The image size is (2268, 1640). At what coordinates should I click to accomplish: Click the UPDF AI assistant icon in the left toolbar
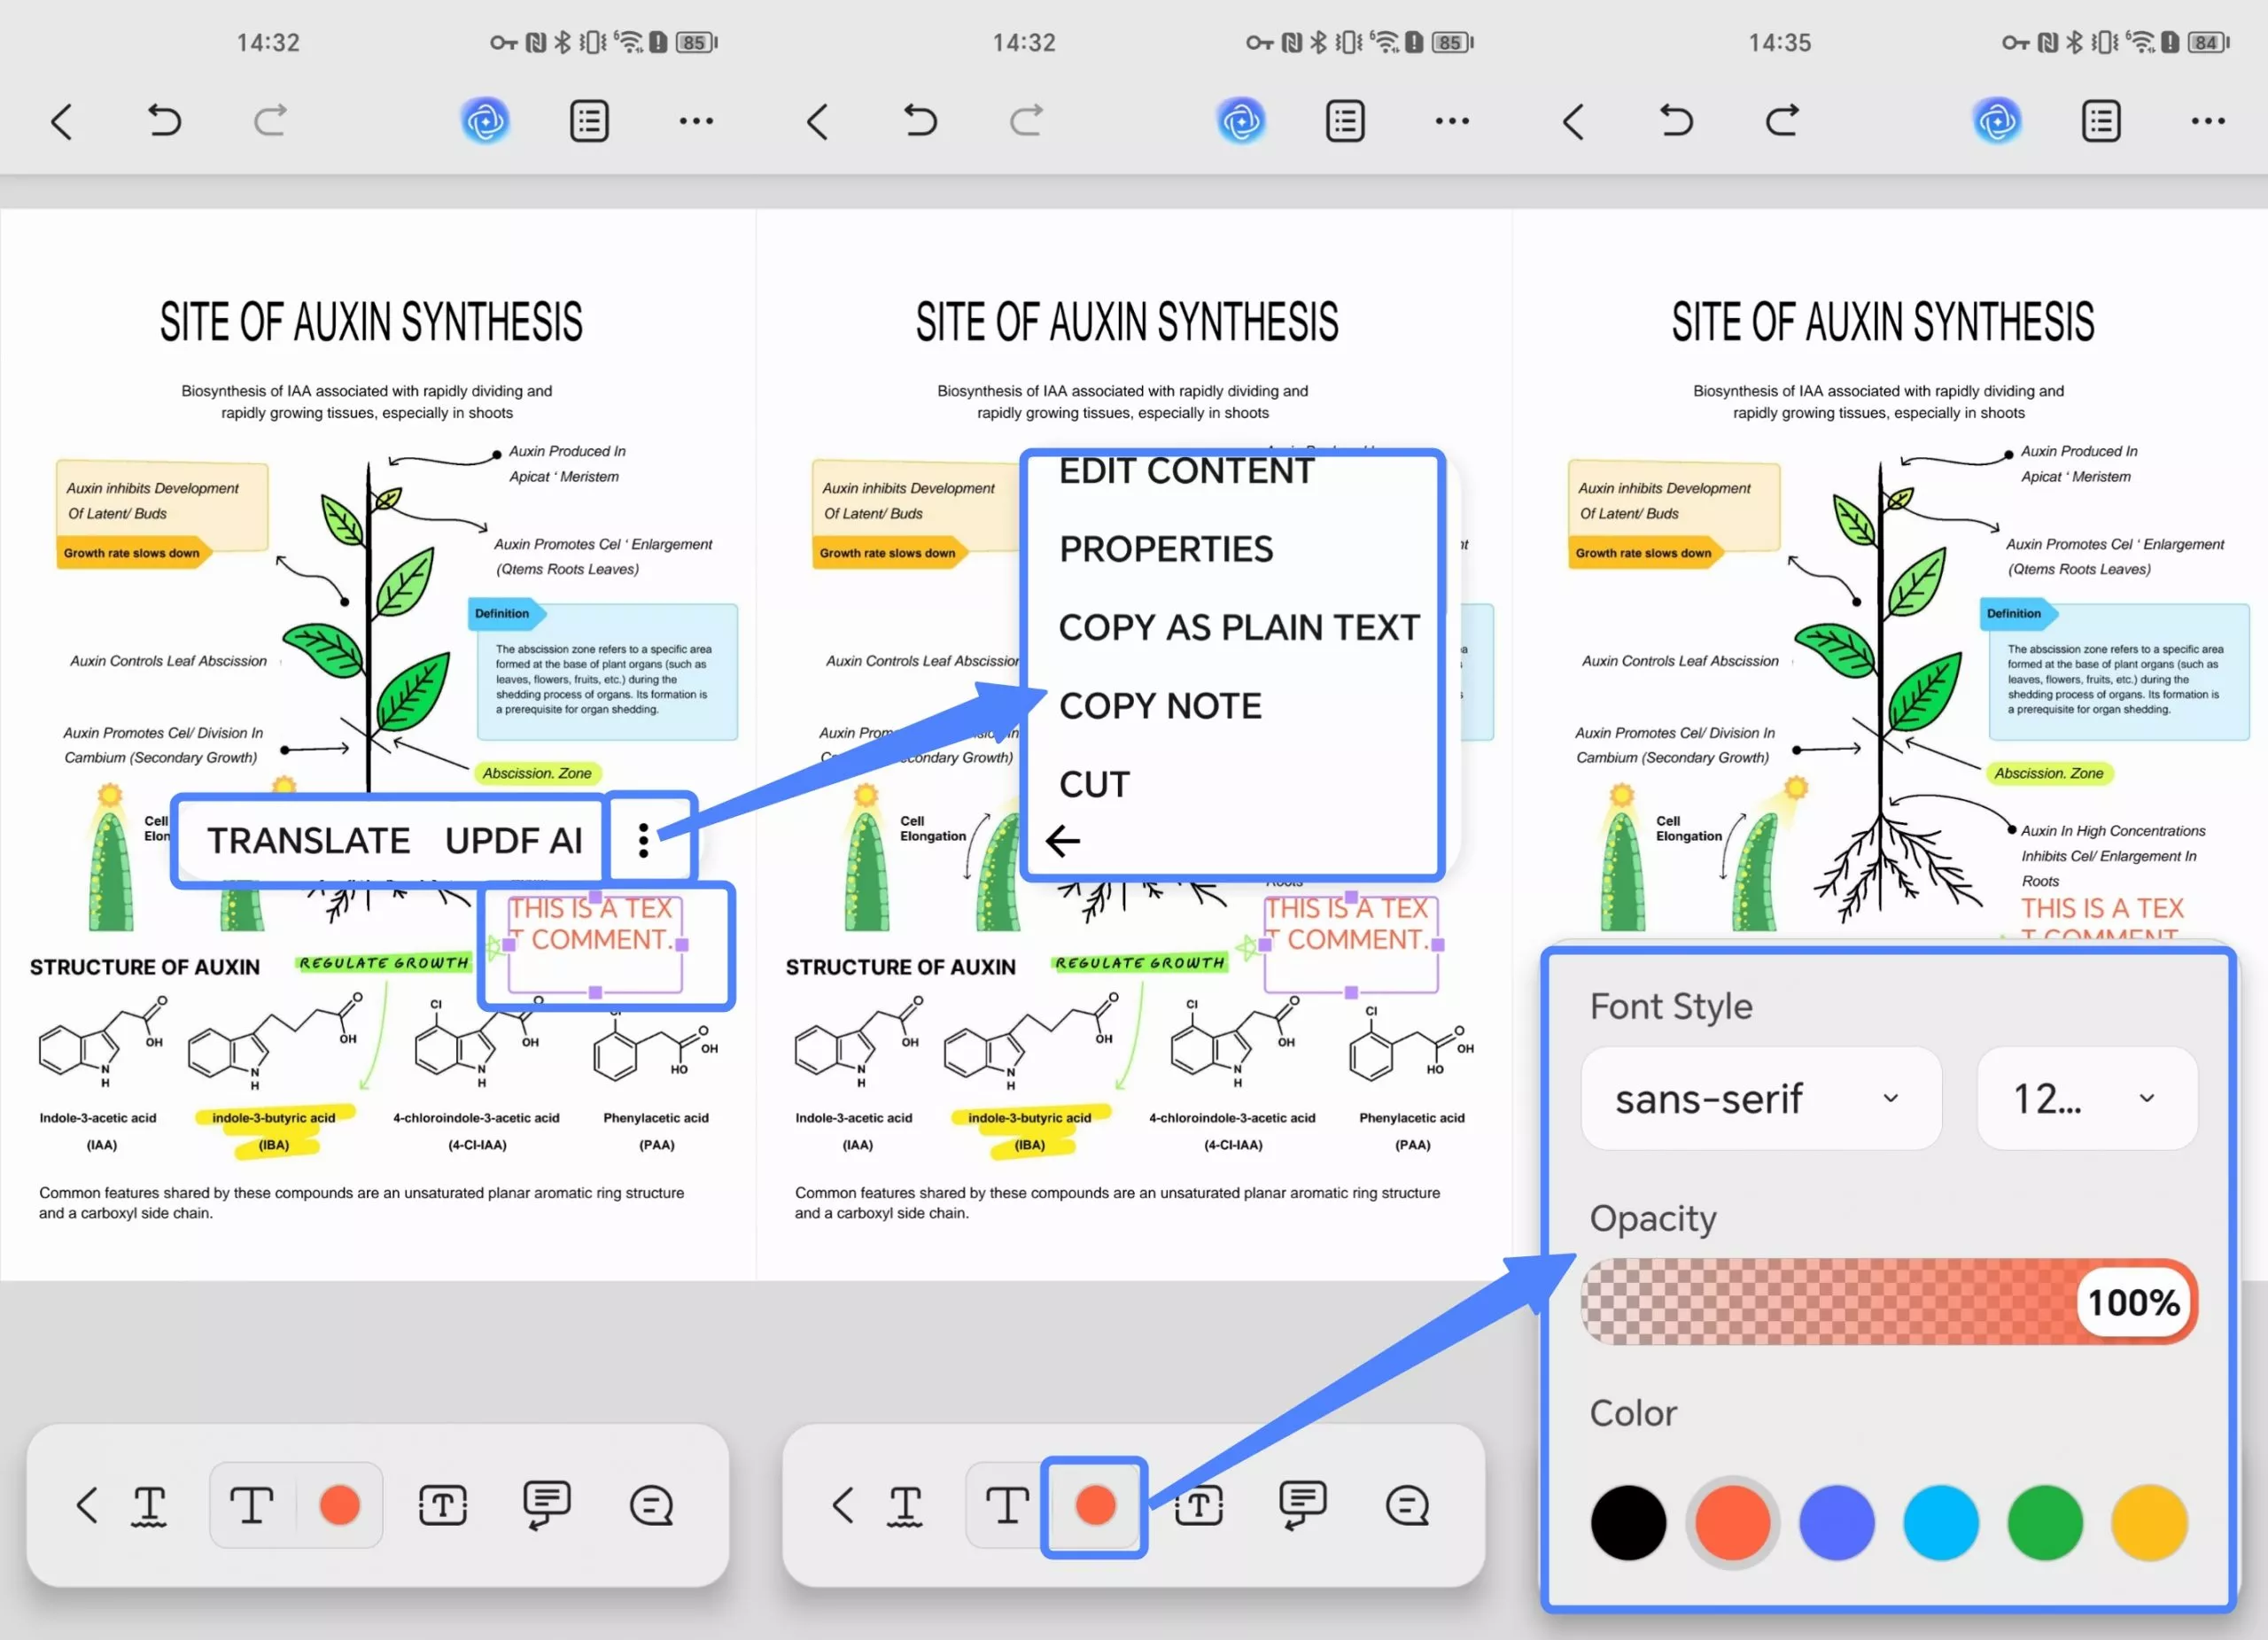(485, 121)
